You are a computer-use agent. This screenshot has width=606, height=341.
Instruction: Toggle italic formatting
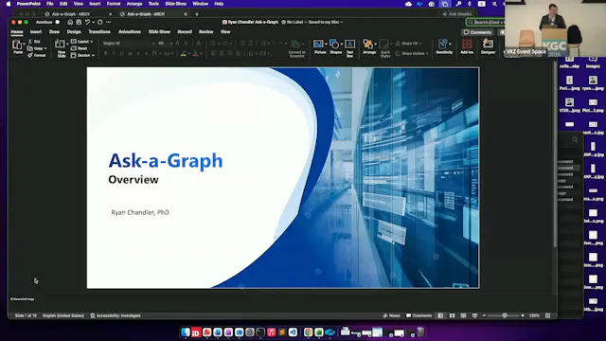[x=114, y=54]
